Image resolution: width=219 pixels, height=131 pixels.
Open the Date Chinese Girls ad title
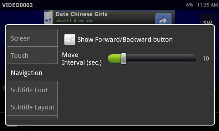click(x=81, y=14)
